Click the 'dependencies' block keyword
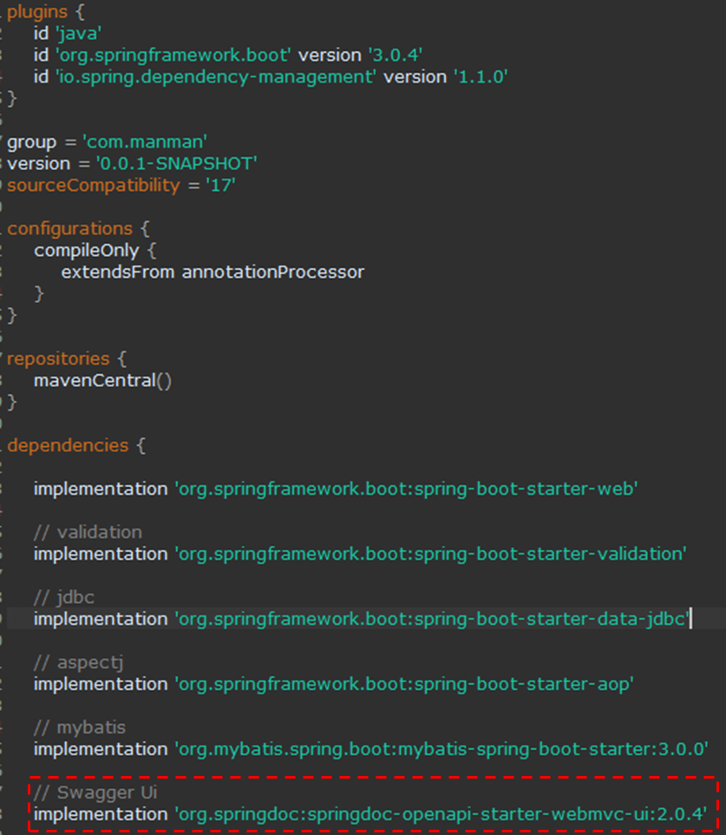The image size is (726, 835). click(69, 446)
